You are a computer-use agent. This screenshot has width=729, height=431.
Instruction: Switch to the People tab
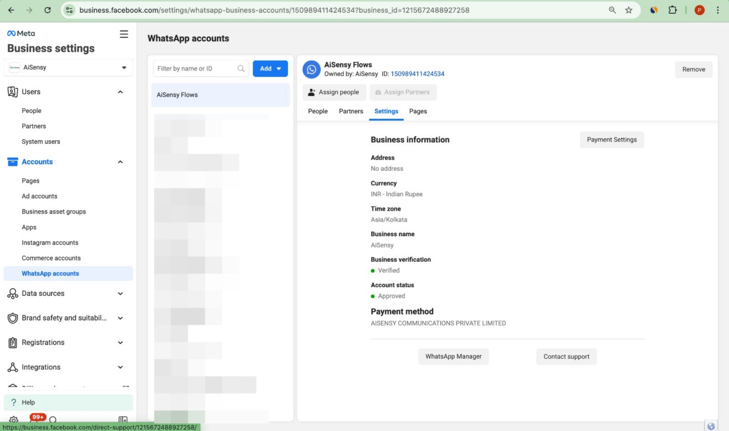coord(318,111)
